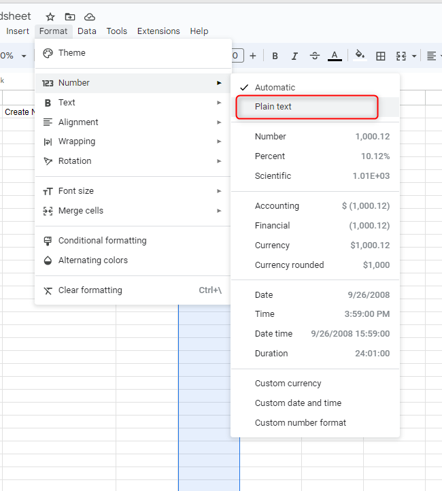Viewport: 442px width, 491px height.
Task: Expand the Text submenu arrow
Action: 219,103
